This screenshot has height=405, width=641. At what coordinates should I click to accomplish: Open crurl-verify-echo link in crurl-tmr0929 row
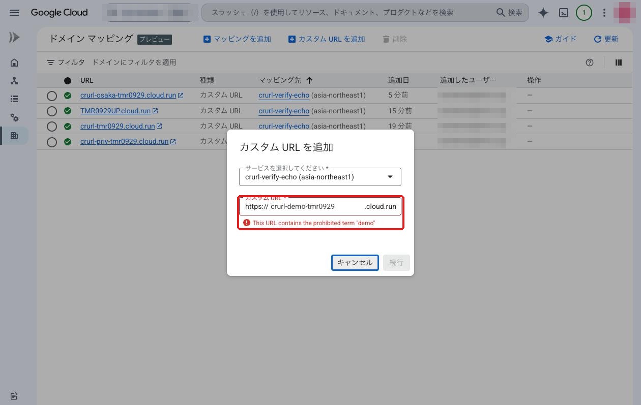pyautogui.click(x=284, y=126)
